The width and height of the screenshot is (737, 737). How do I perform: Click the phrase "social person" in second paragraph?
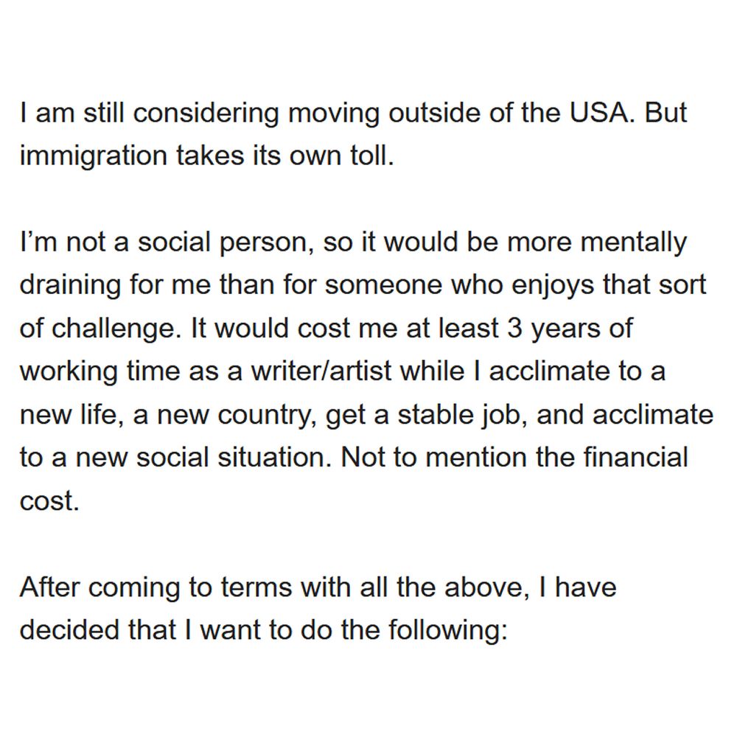[x=223, y=243]
